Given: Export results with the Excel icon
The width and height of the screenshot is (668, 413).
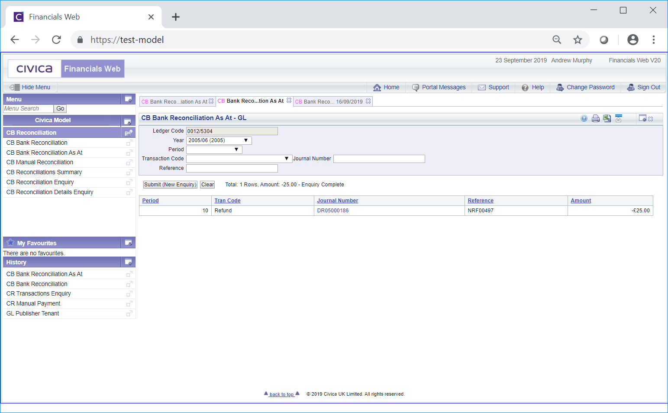Looking at the screenshot, I should [607, 118].
